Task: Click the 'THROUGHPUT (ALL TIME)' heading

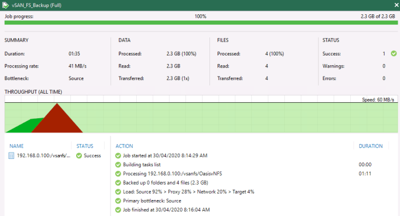Action: pos(33,92)
